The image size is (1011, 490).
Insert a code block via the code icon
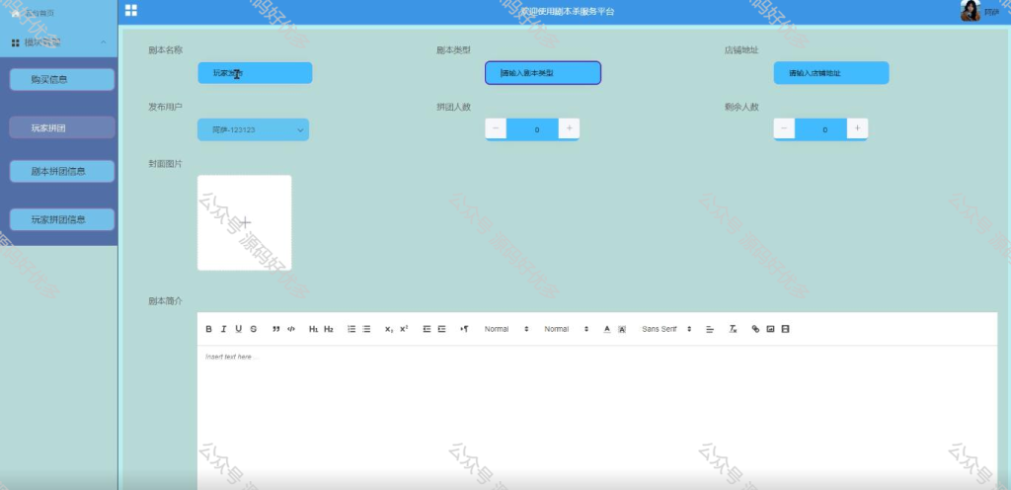[x=291, y=329]
